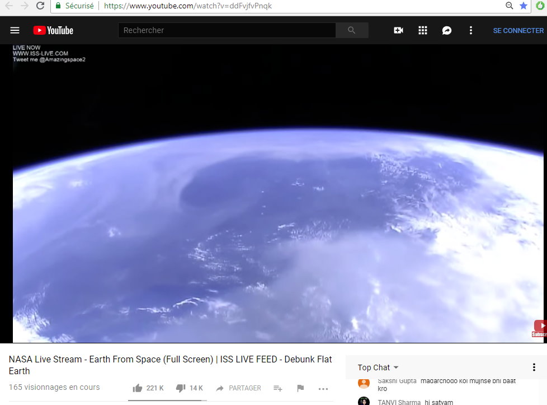Viewport: 547px width, 405px height.
Task: Open the YouTube hamburger guide menu
Action: click(15, 30)
